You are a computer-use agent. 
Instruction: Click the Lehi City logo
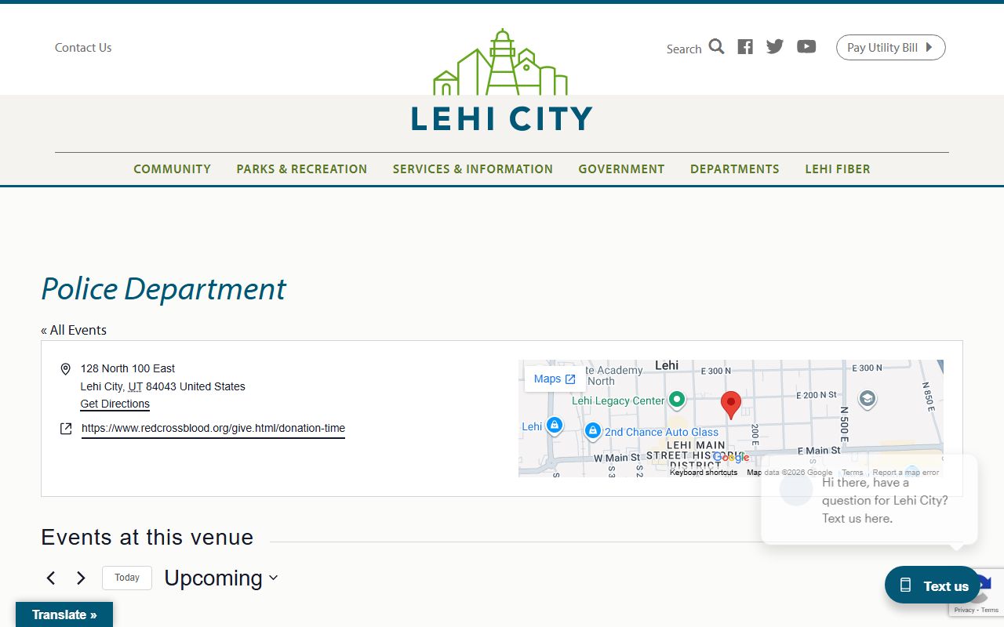coord(501,80)
